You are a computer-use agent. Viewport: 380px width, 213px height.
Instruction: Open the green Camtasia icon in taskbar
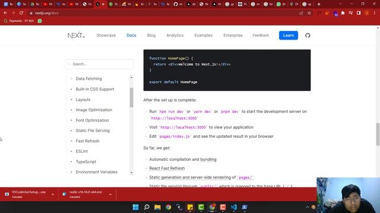click(201, 207)
